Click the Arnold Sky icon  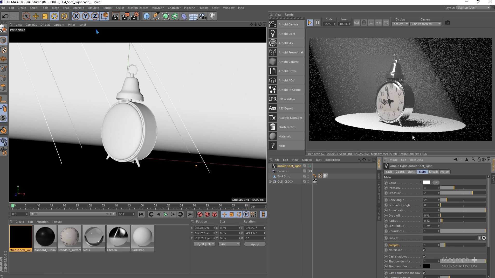click(273, 43)
